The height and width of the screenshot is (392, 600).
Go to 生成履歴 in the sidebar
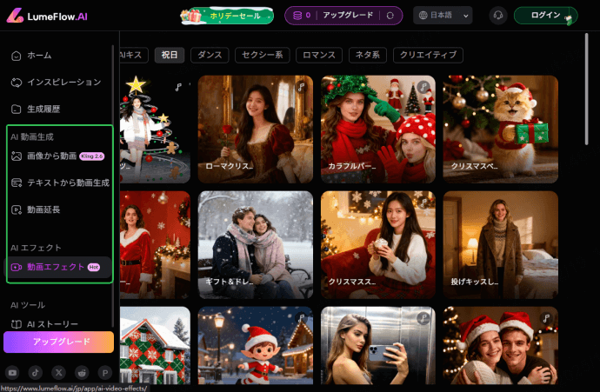click(x=44, y=109)
